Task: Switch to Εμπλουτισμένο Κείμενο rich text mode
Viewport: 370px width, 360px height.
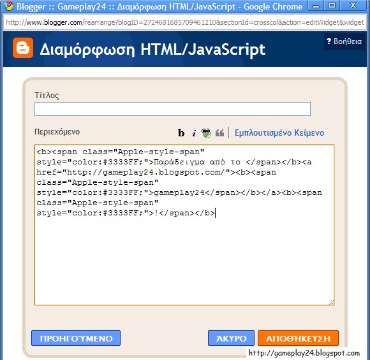Action: tap(279, 133)
